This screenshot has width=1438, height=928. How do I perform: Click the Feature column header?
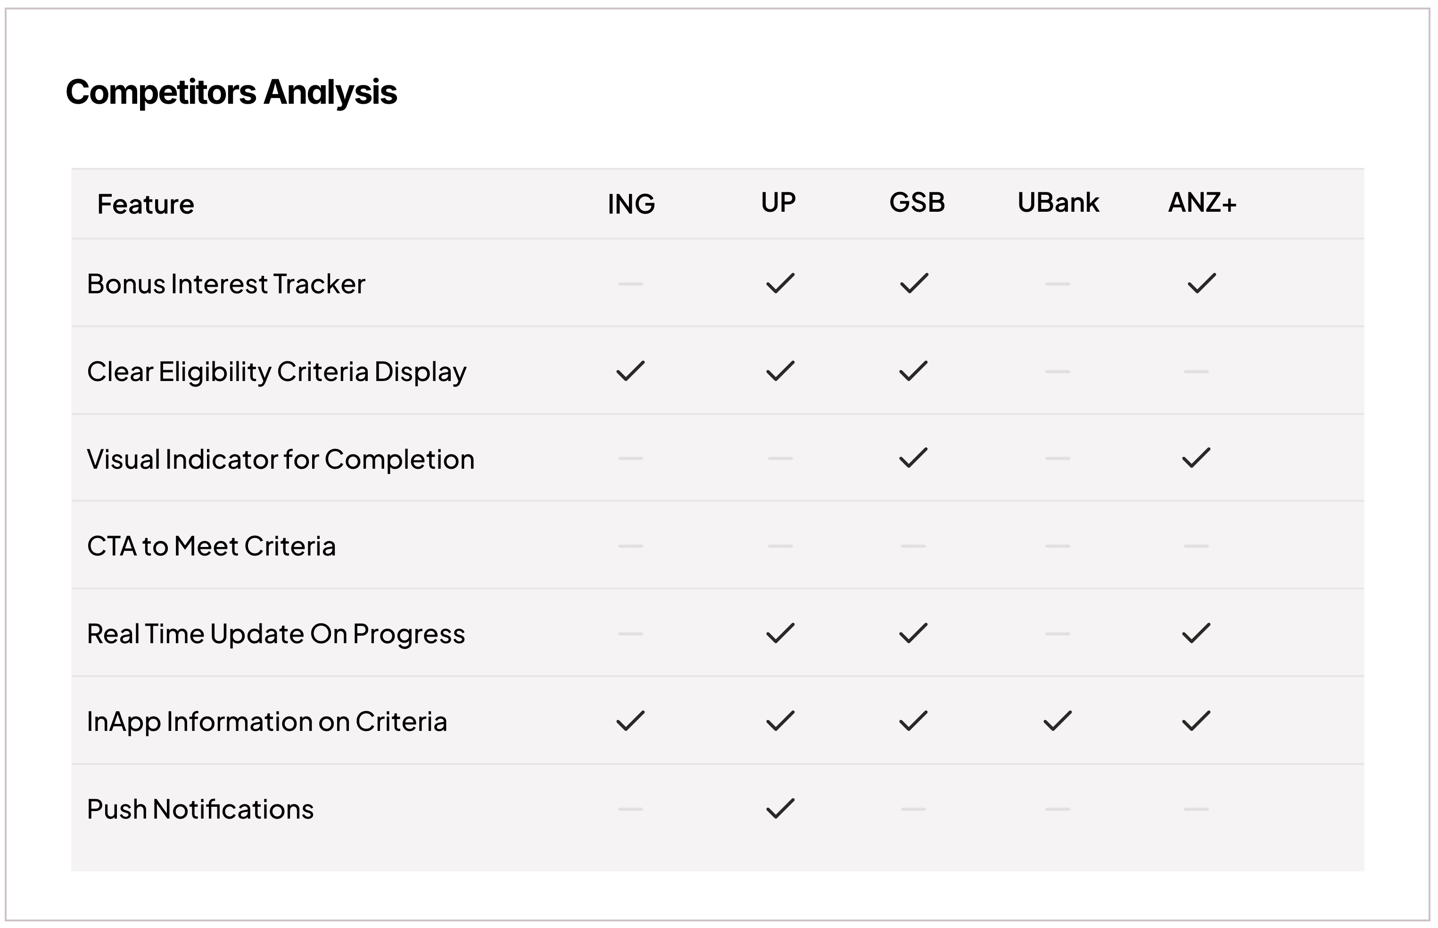146,204
